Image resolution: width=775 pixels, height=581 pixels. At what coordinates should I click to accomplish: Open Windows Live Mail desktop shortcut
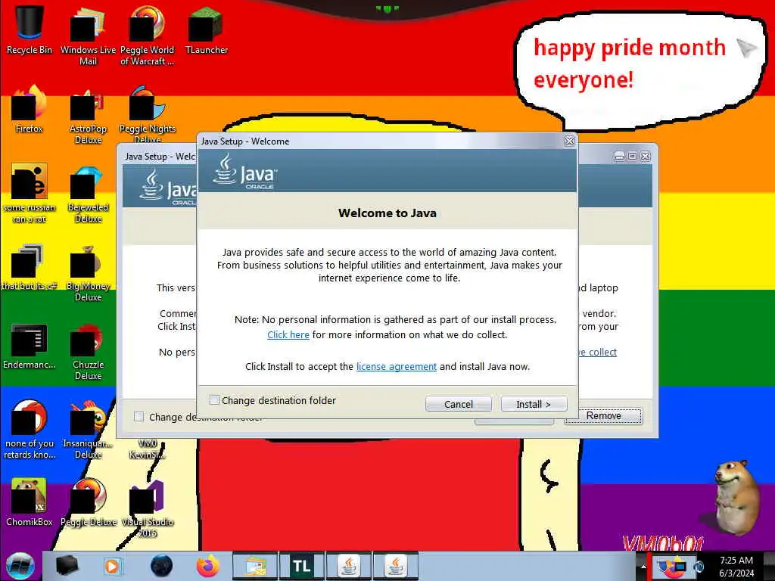click(x=88, y=35)
